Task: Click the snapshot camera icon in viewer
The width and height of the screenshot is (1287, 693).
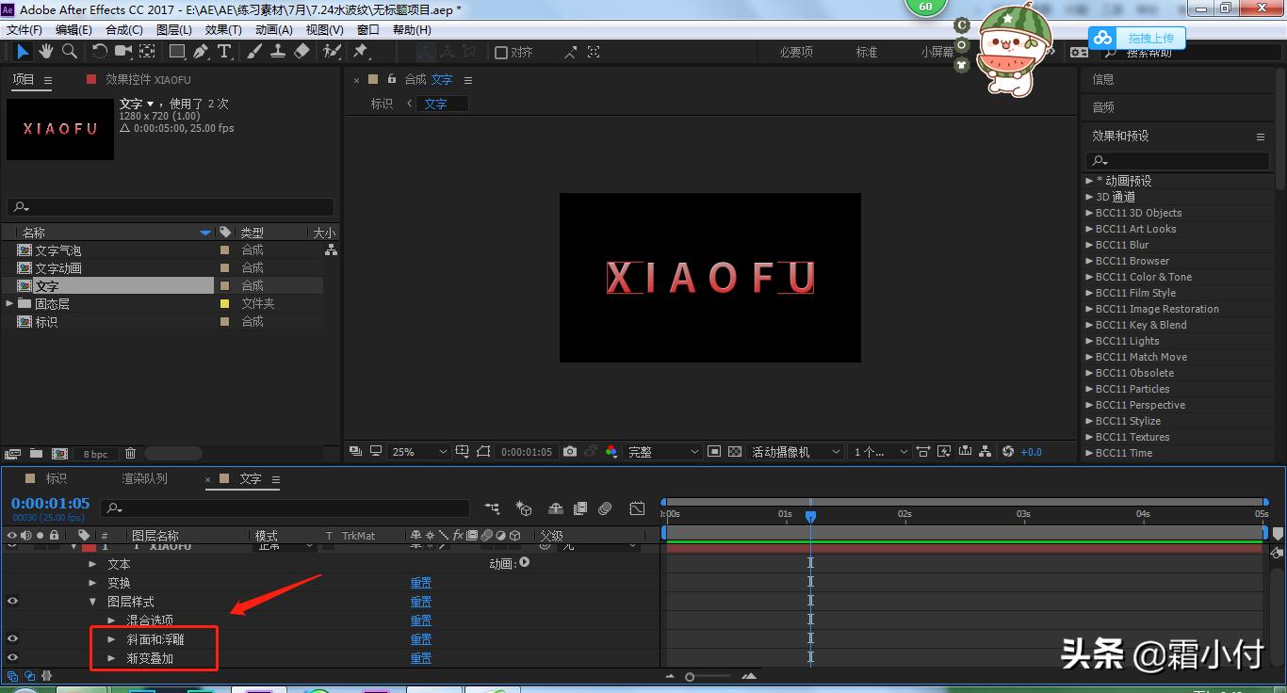Action: [570, 452]
